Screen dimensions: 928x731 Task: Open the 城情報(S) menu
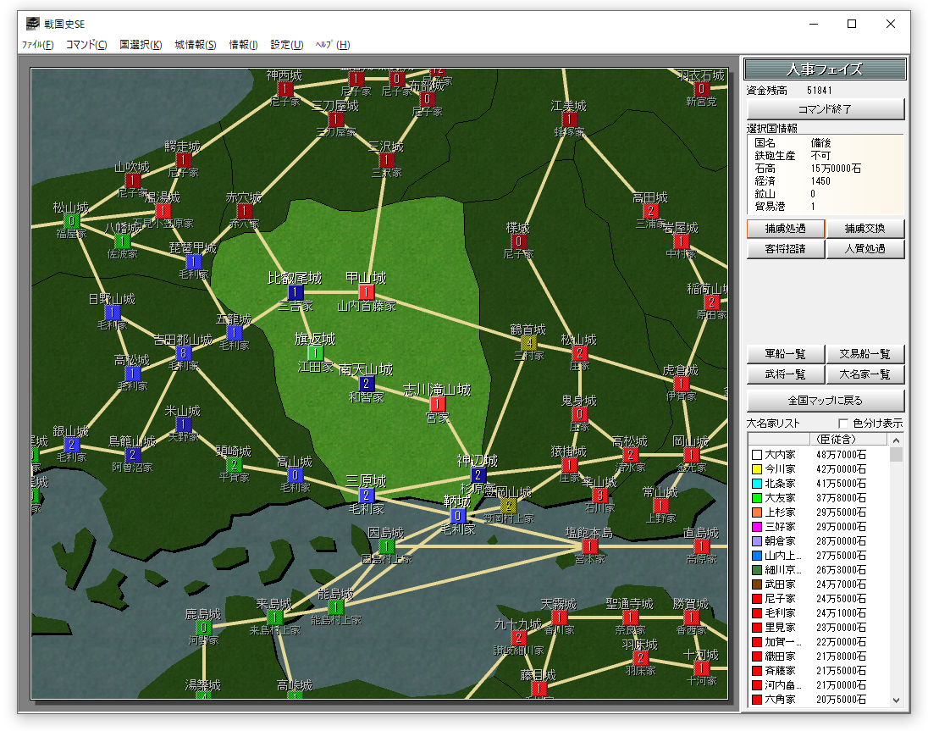(195, 45)
